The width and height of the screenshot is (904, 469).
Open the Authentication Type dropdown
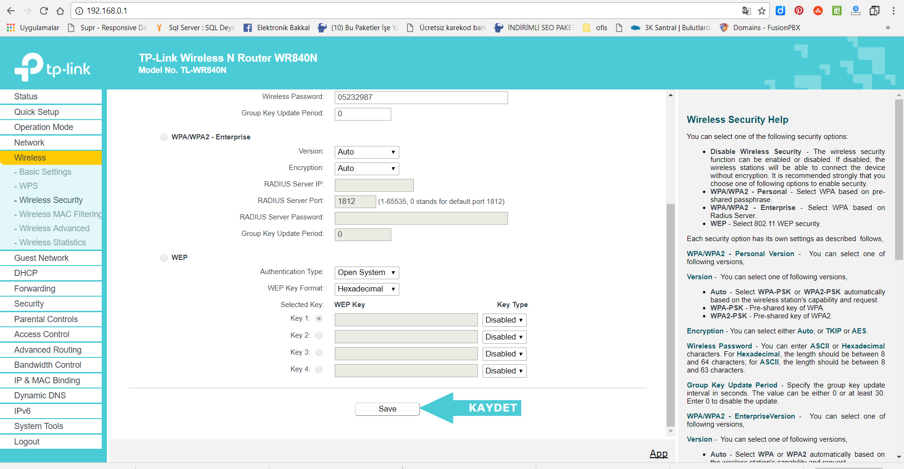tap(366, 273)
